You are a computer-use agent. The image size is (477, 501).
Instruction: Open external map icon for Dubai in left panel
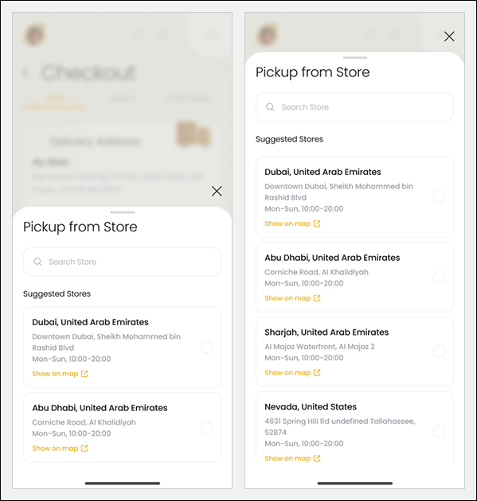(x=84, y=374)
